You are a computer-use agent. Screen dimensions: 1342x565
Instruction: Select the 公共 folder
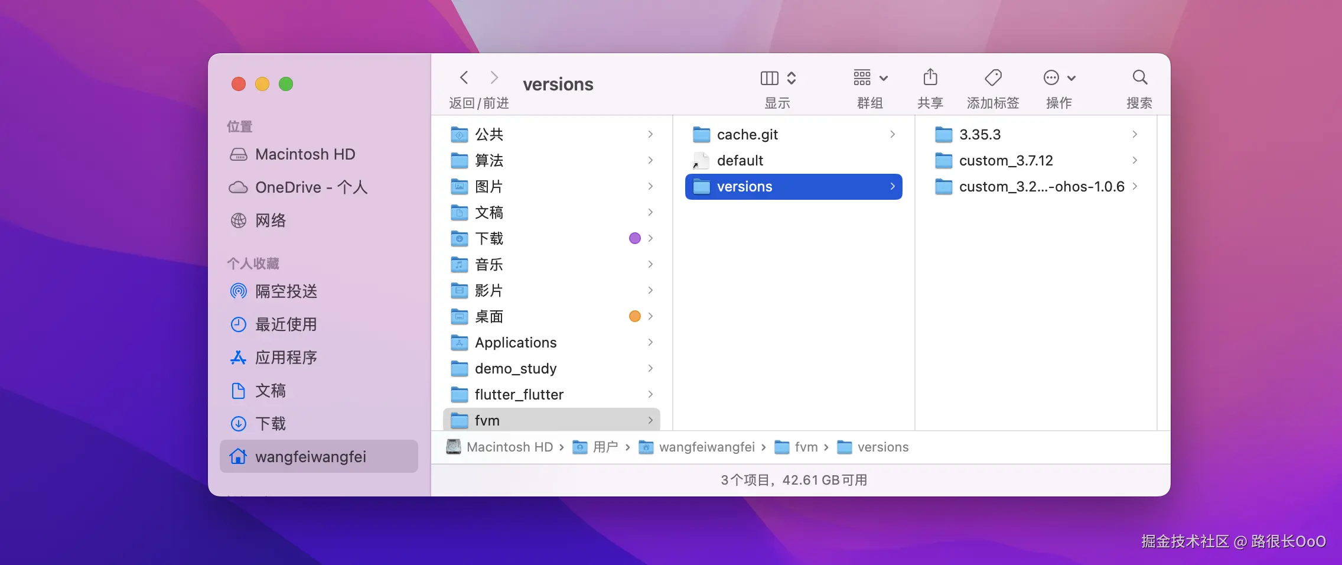[x=552, y=135]
